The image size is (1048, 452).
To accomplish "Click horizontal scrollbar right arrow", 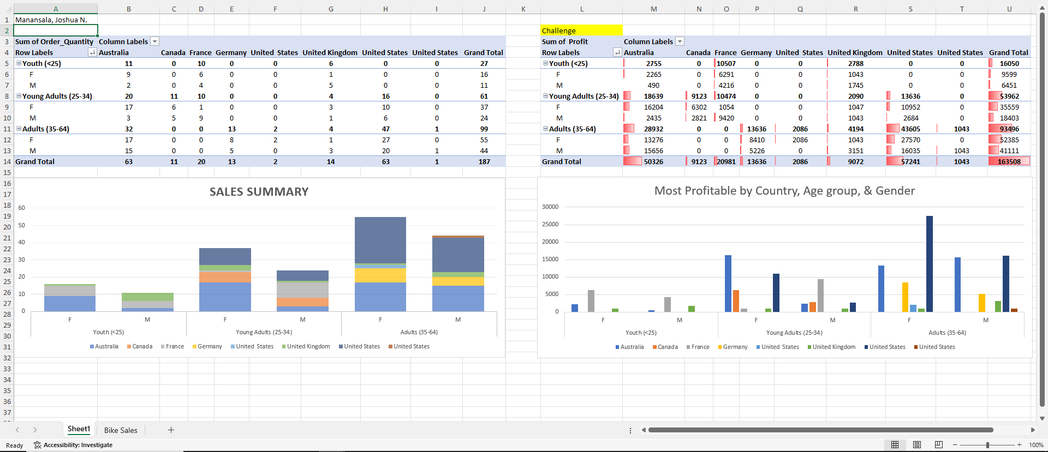I will pos(1033,430).
